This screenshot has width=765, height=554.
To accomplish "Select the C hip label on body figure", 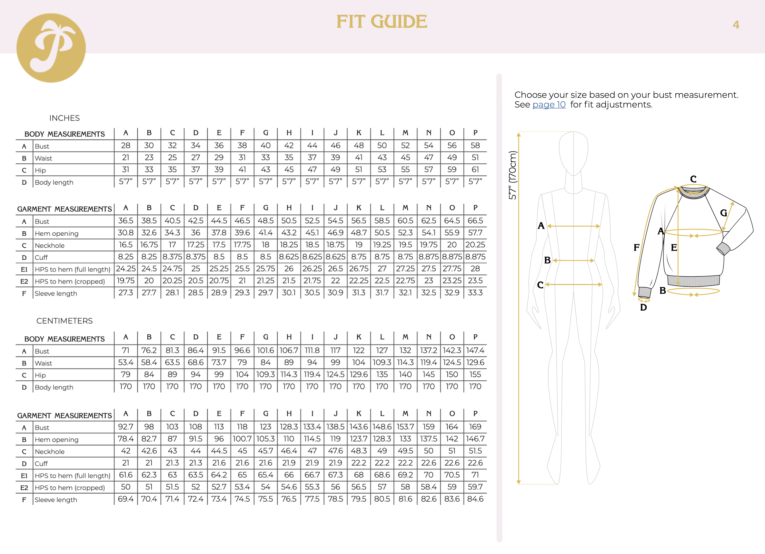I will [540, 285].
